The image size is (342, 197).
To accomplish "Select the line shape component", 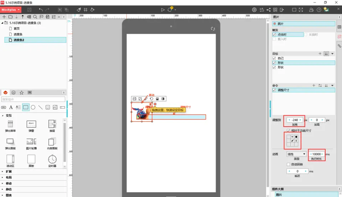I will (40, 107).
